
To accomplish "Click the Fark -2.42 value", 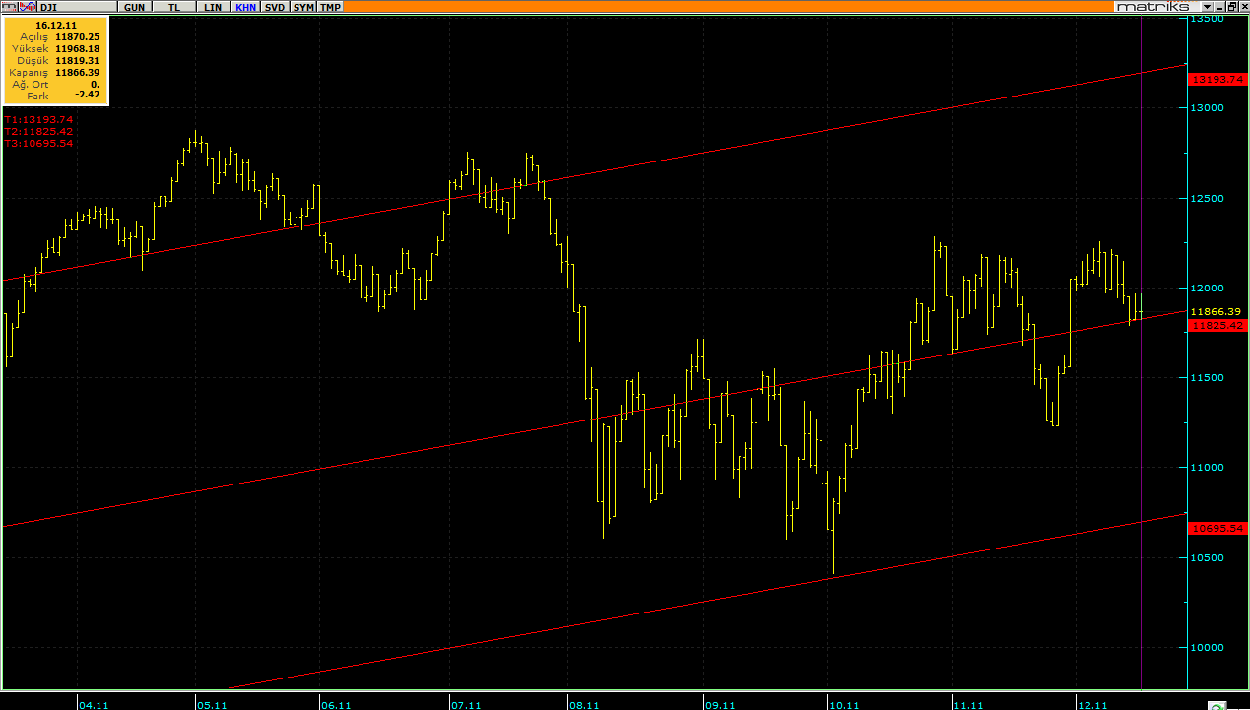I will (89, 96).
